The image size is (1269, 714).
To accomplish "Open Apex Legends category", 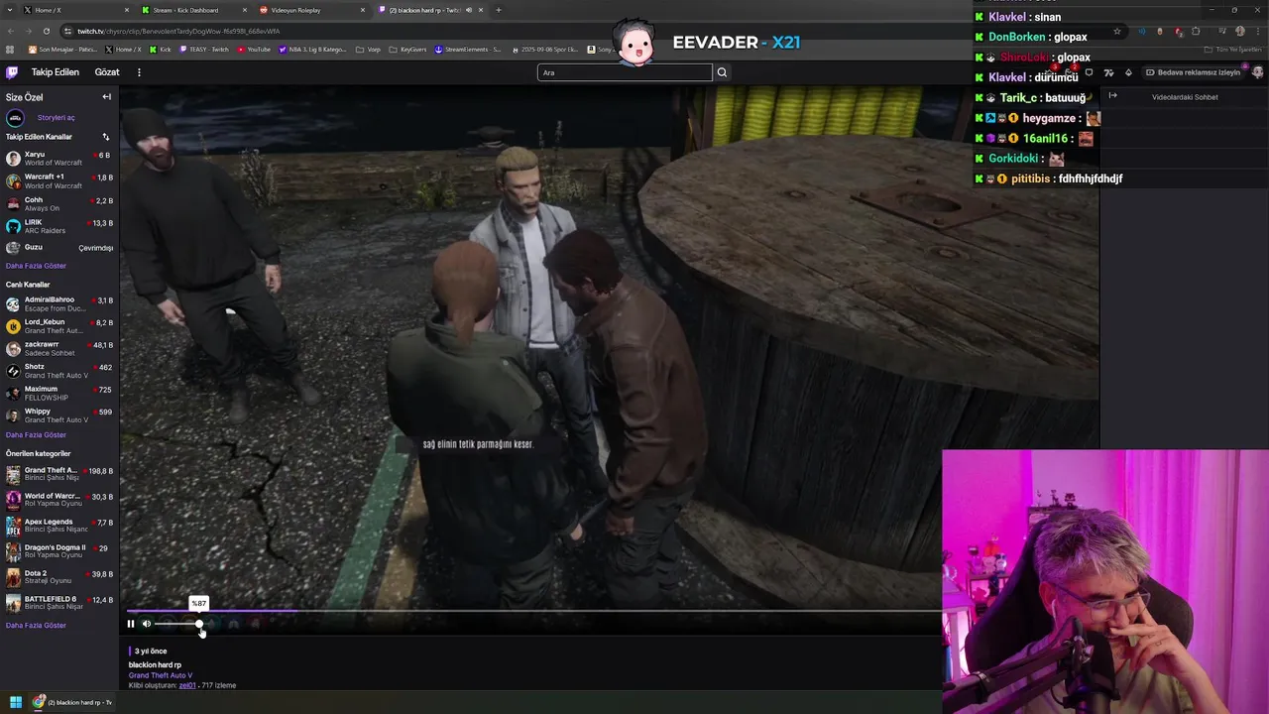I will (59, 526).
